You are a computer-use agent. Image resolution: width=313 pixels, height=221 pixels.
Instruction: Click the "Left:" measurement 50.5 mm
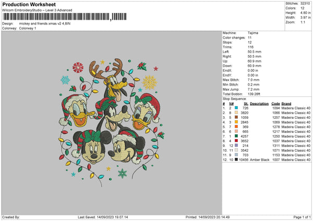coord(255,52)
